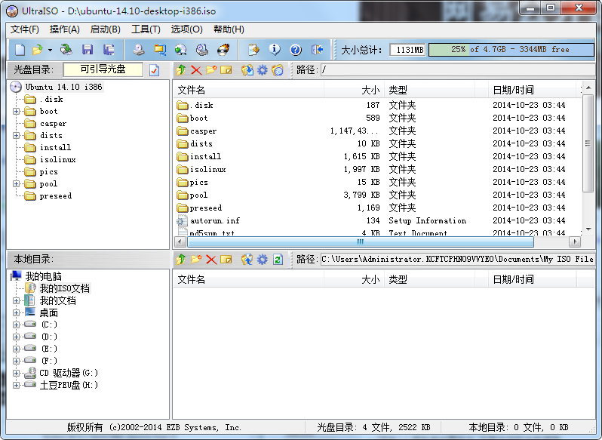Click the Save As icon
Screen dimensions: 602x440
[109, 50]
